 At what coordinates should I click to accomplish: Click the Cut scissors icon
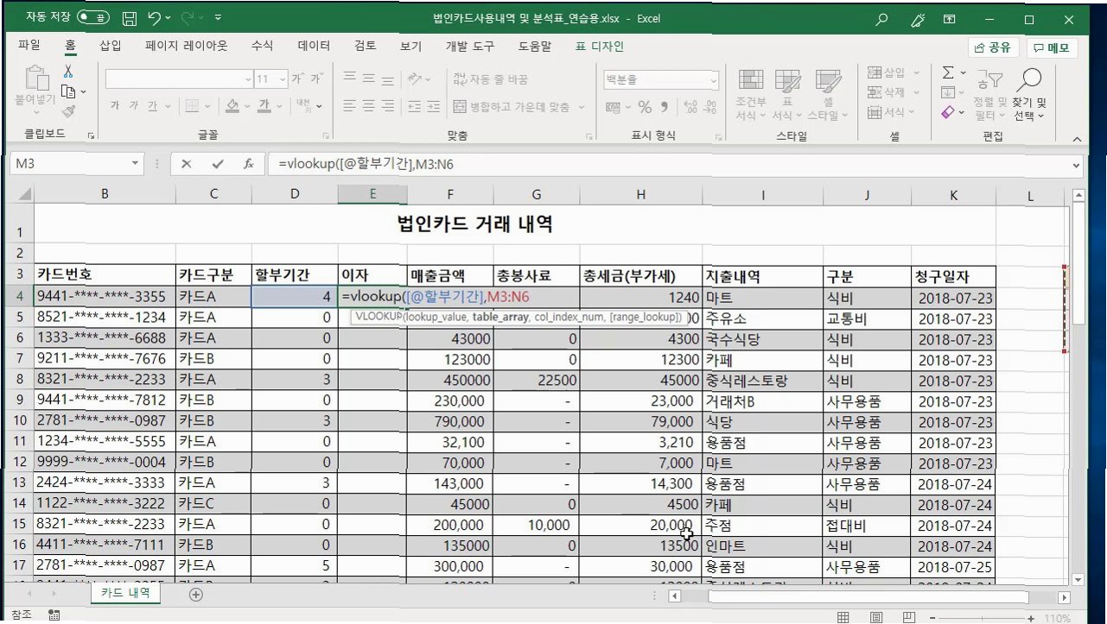tap(68, 72)
